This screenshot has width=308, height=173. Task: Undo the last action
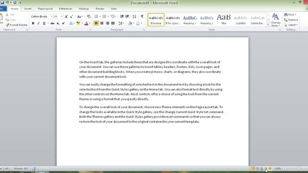pos(7,3)
